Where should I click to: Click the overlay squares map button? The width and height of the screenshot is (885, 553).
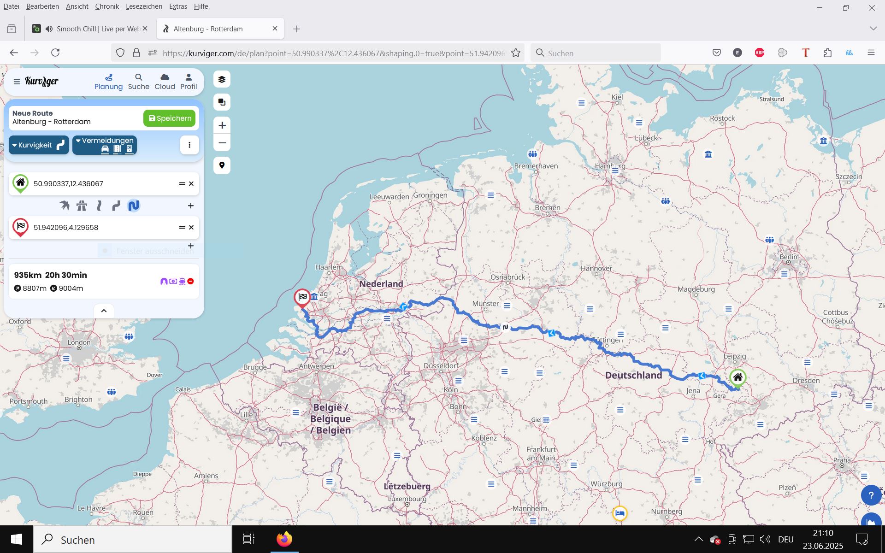pos(222,102)
